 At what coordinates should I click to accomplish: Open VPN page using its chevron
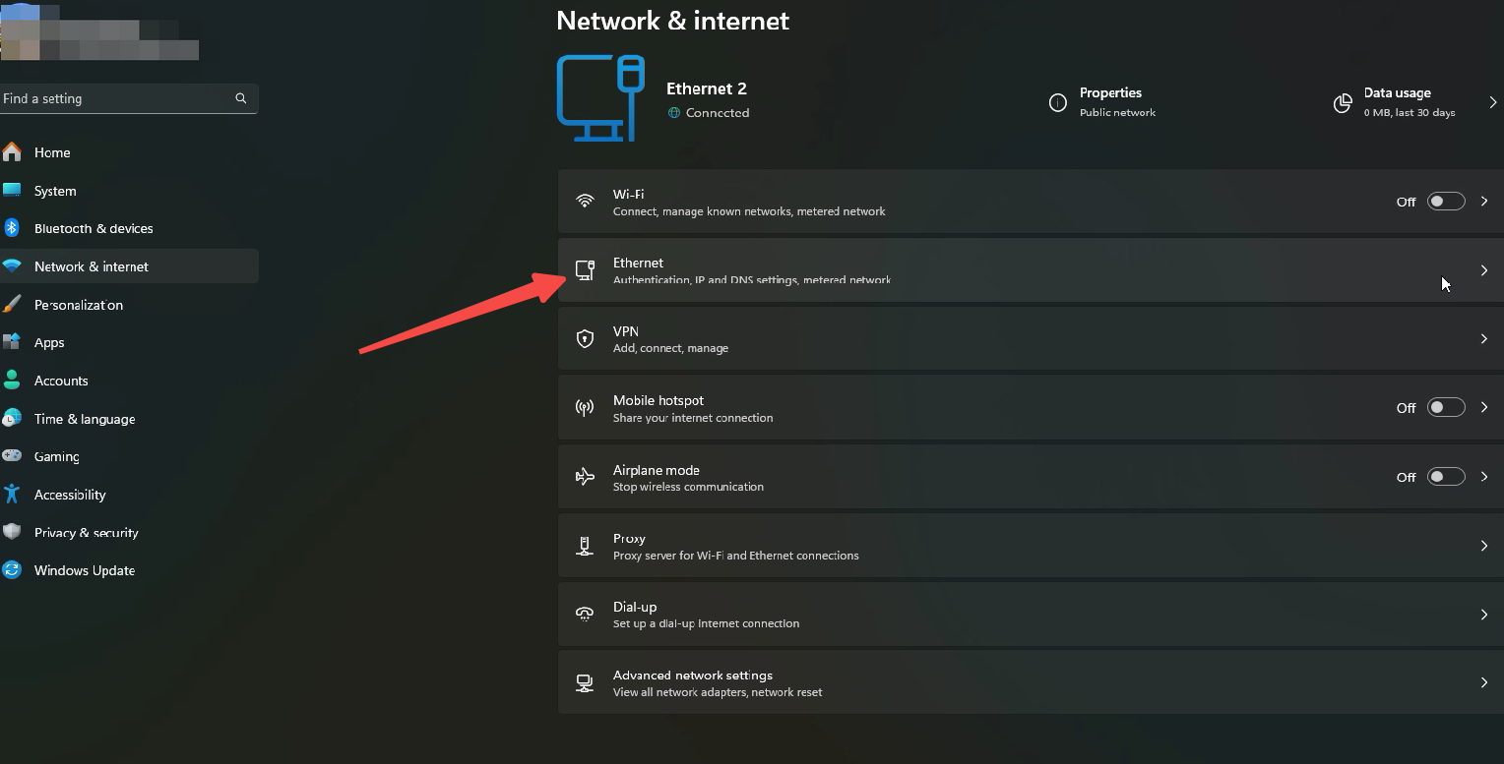pyautogui.click(x=1484, y=339)
